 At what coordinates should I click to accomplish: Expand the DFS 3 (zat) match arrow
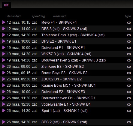4,28
